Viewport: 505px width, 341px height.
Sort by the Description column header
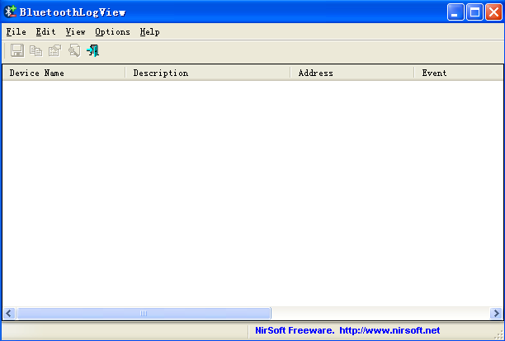coord(207,73)
